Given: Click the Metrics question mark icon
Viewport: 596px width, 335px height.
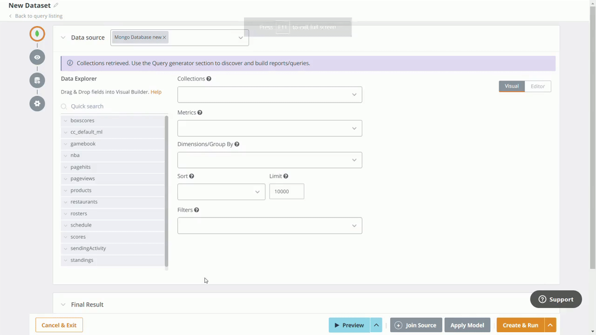Looking at the screenshot, I should coord(199,112).
